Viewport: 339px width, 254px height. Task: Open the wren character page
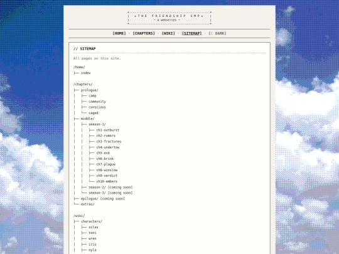coord(92,239)
